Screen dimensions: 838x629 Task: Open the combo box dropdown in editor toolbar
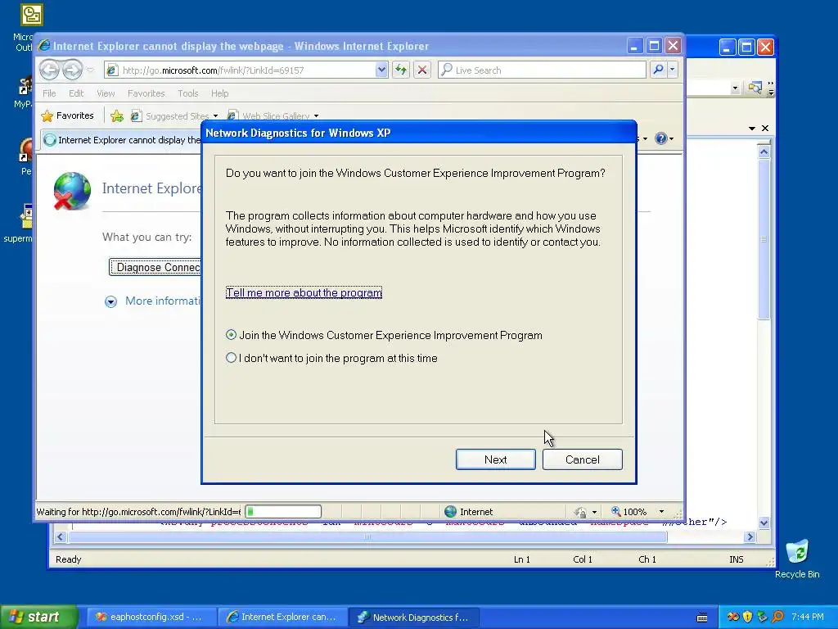coord(735,88)
